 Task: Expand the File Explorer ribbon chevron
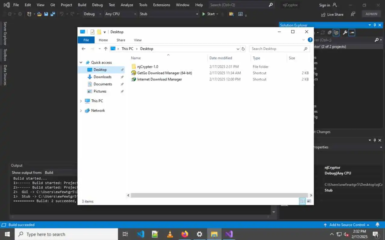[x=303, y=40]
